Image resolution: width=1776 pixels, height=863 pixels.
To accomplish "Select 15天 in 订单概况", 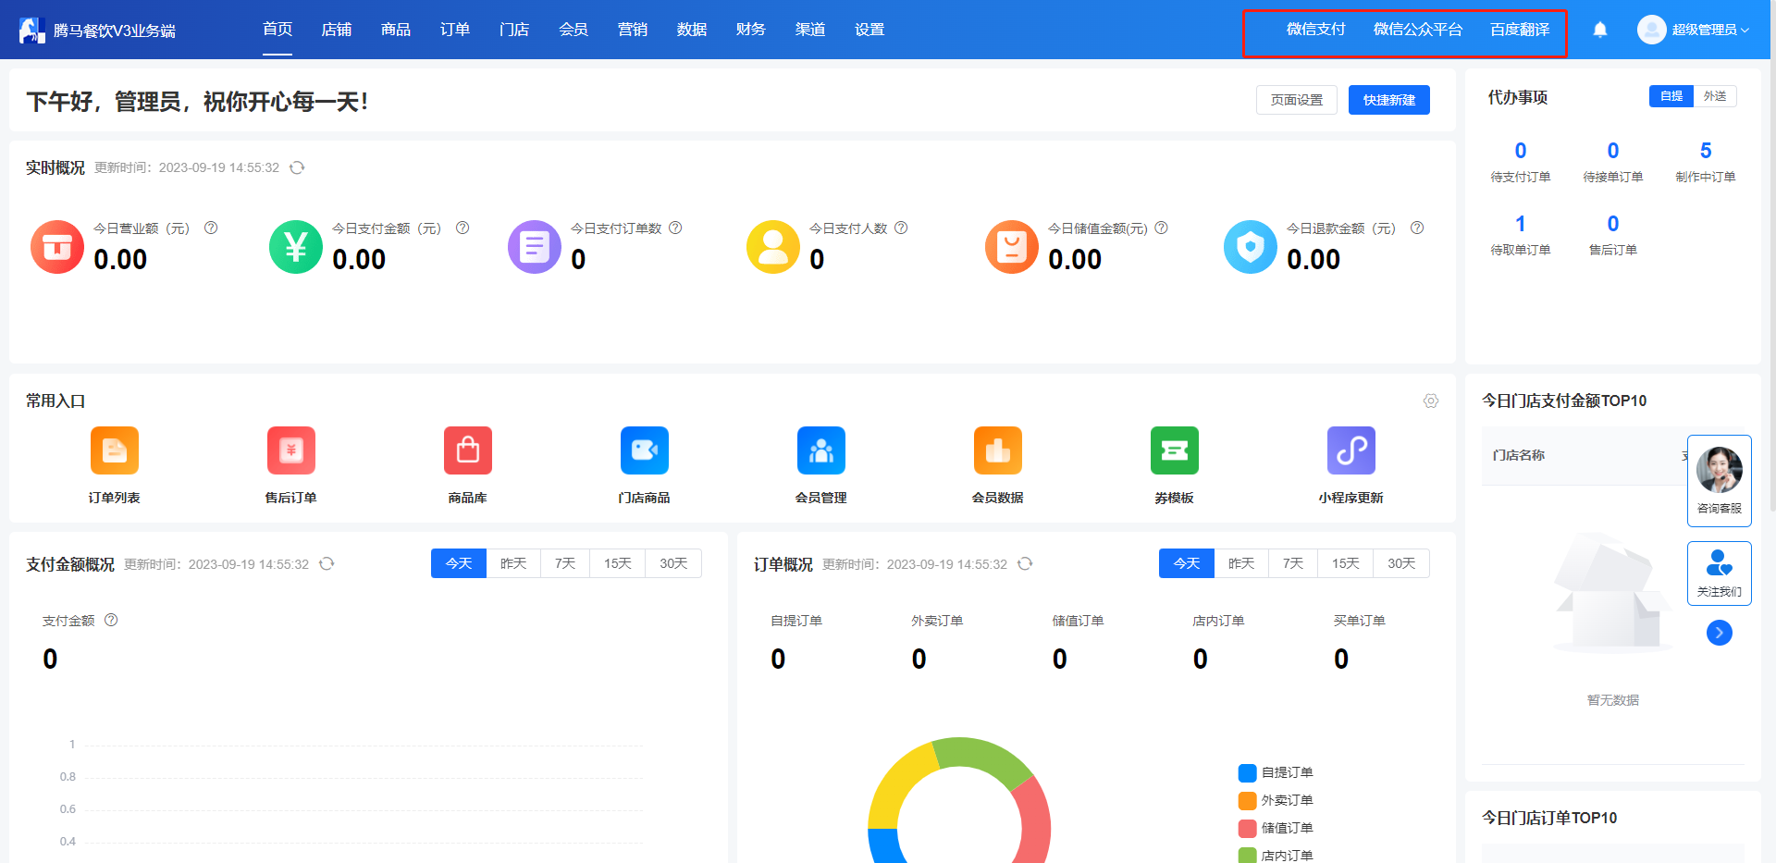I will tap(1346, 563).
